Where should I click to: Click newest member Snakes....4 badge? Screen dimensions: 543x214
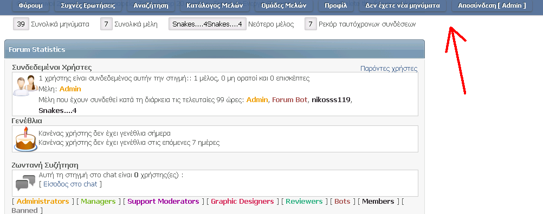[208, 24]
